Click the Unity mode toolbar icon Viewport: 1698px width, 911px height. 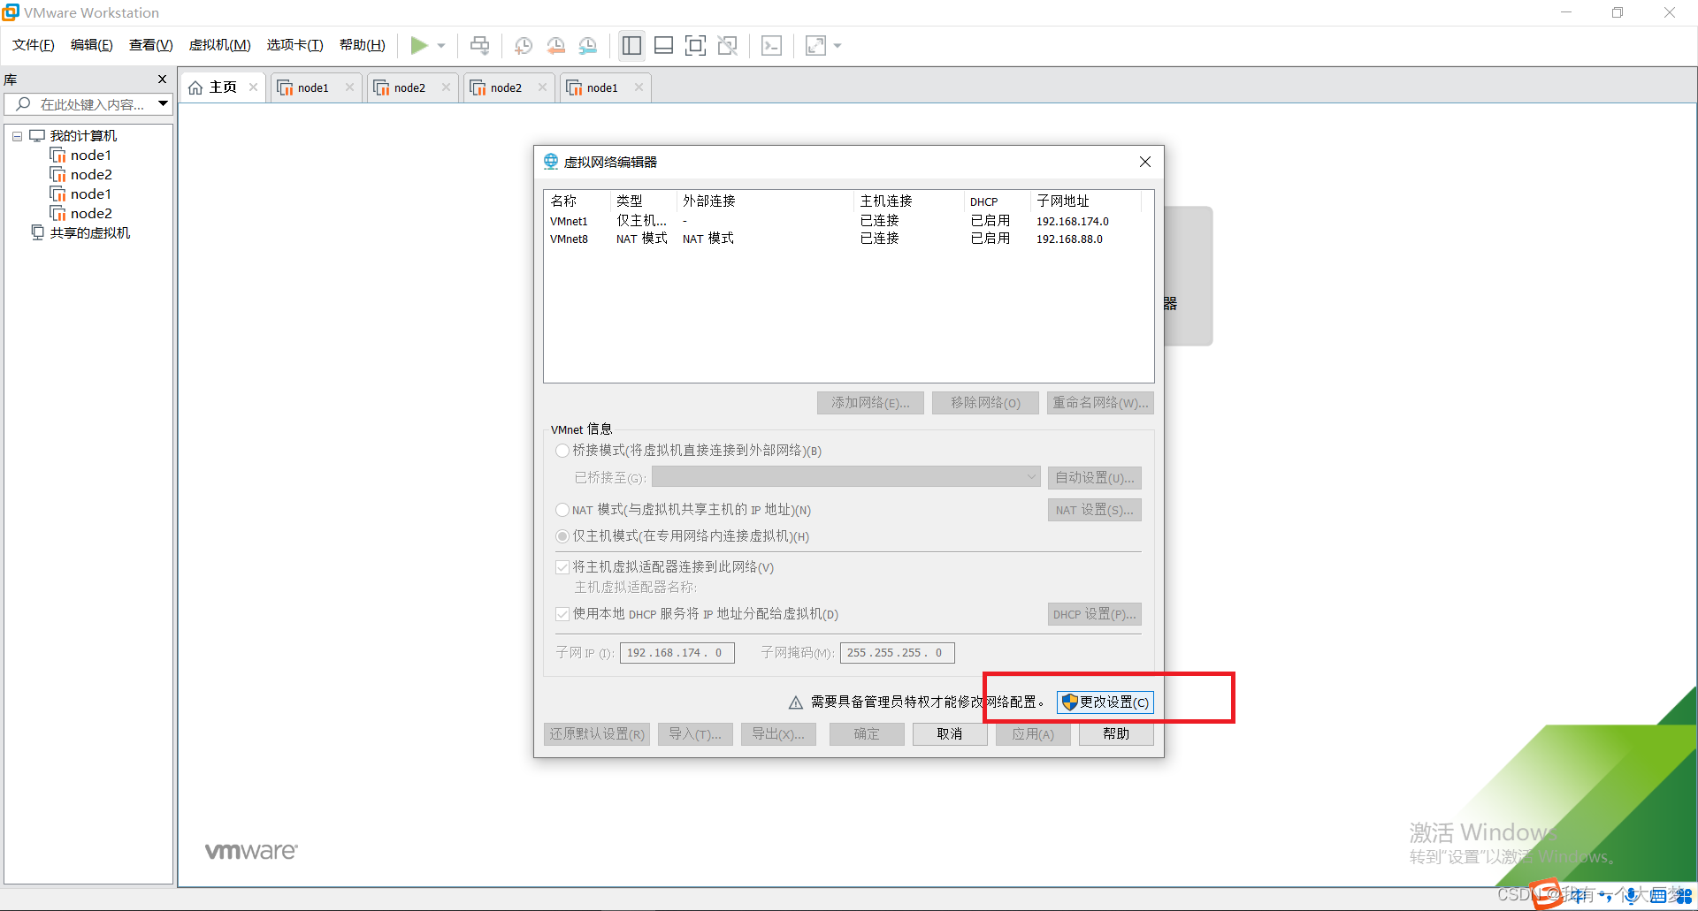coord(728,45)
